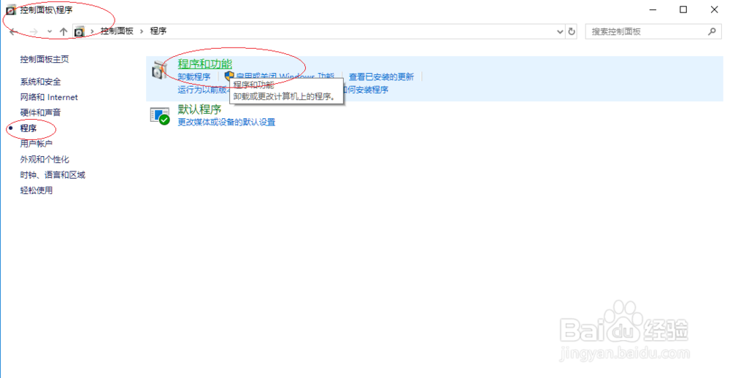Open 外观和个性化 category
Screen dimensions: 730x378
[45, 159]
